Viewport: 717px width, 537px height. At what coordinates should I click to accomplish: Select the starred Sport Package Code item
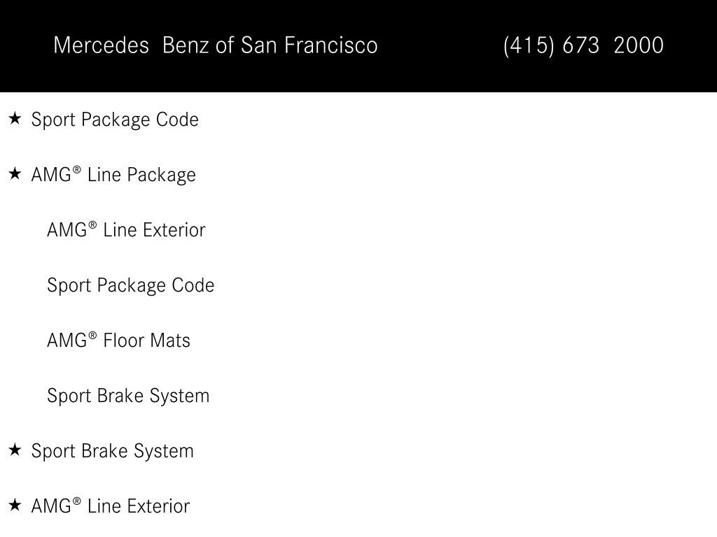(115, 120)
